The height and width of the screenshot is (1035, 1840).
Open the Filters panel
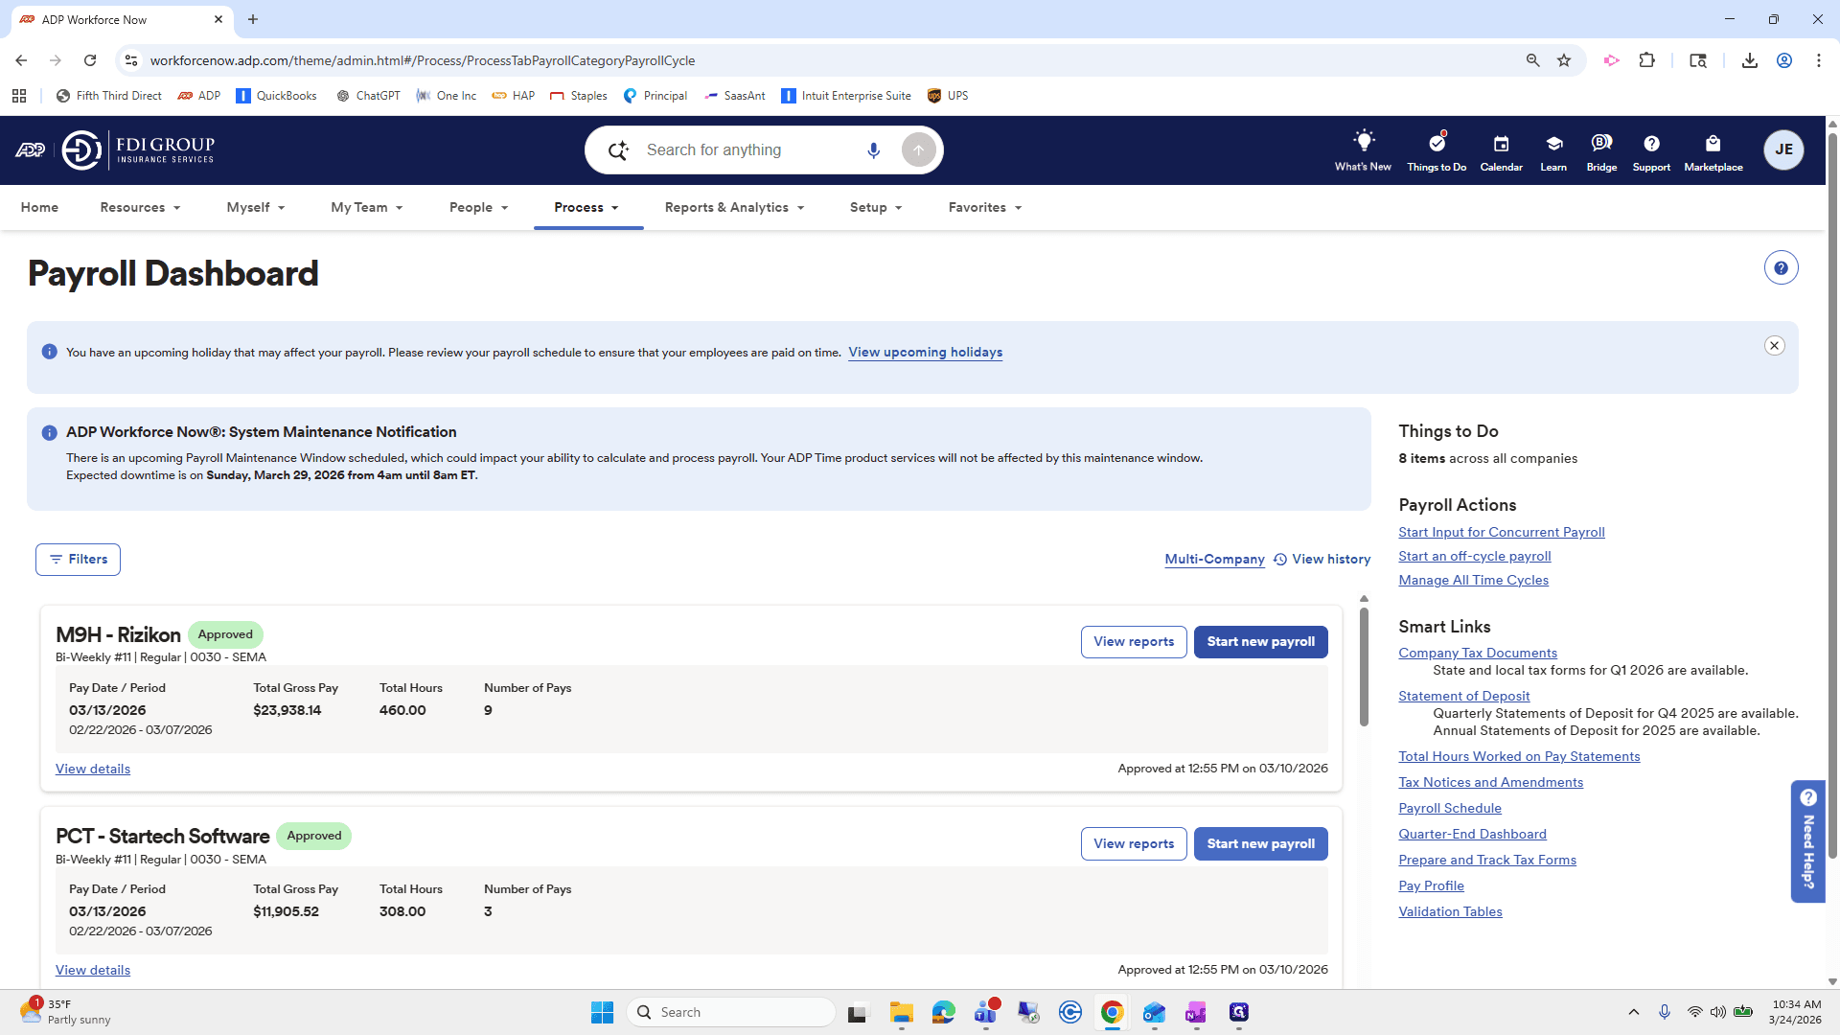pos(78,560)
